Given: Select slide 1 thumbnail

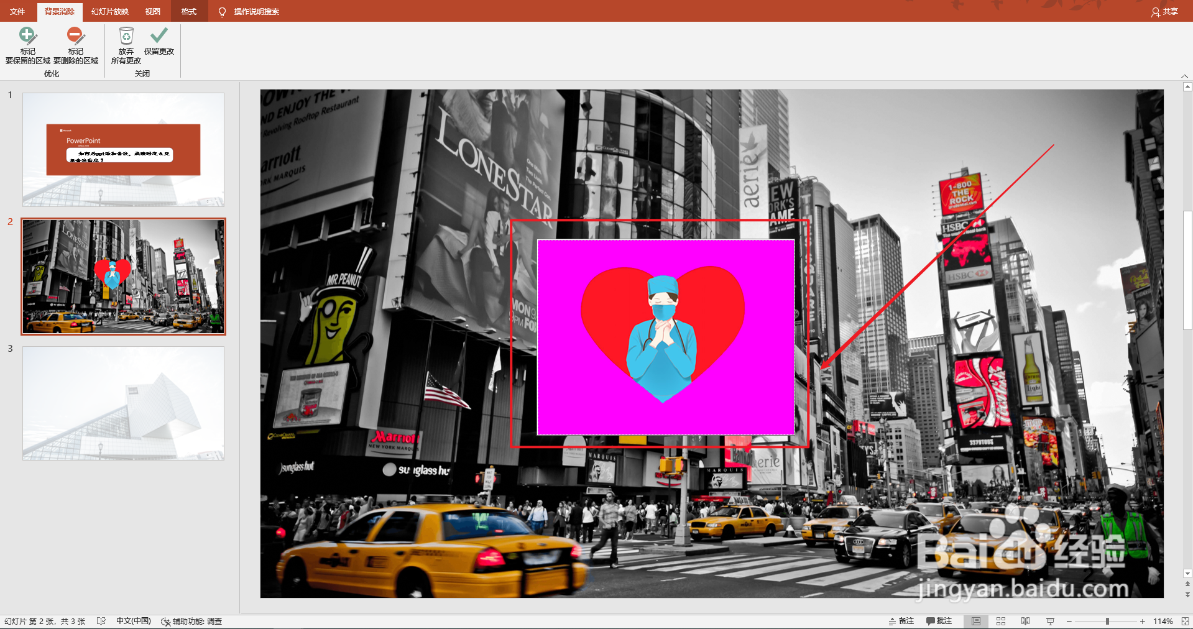Looking at the screenshot, I should point(124,150).
